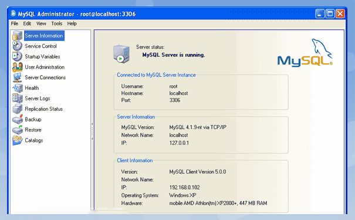Click the Restore drive icon

[17, 130]
